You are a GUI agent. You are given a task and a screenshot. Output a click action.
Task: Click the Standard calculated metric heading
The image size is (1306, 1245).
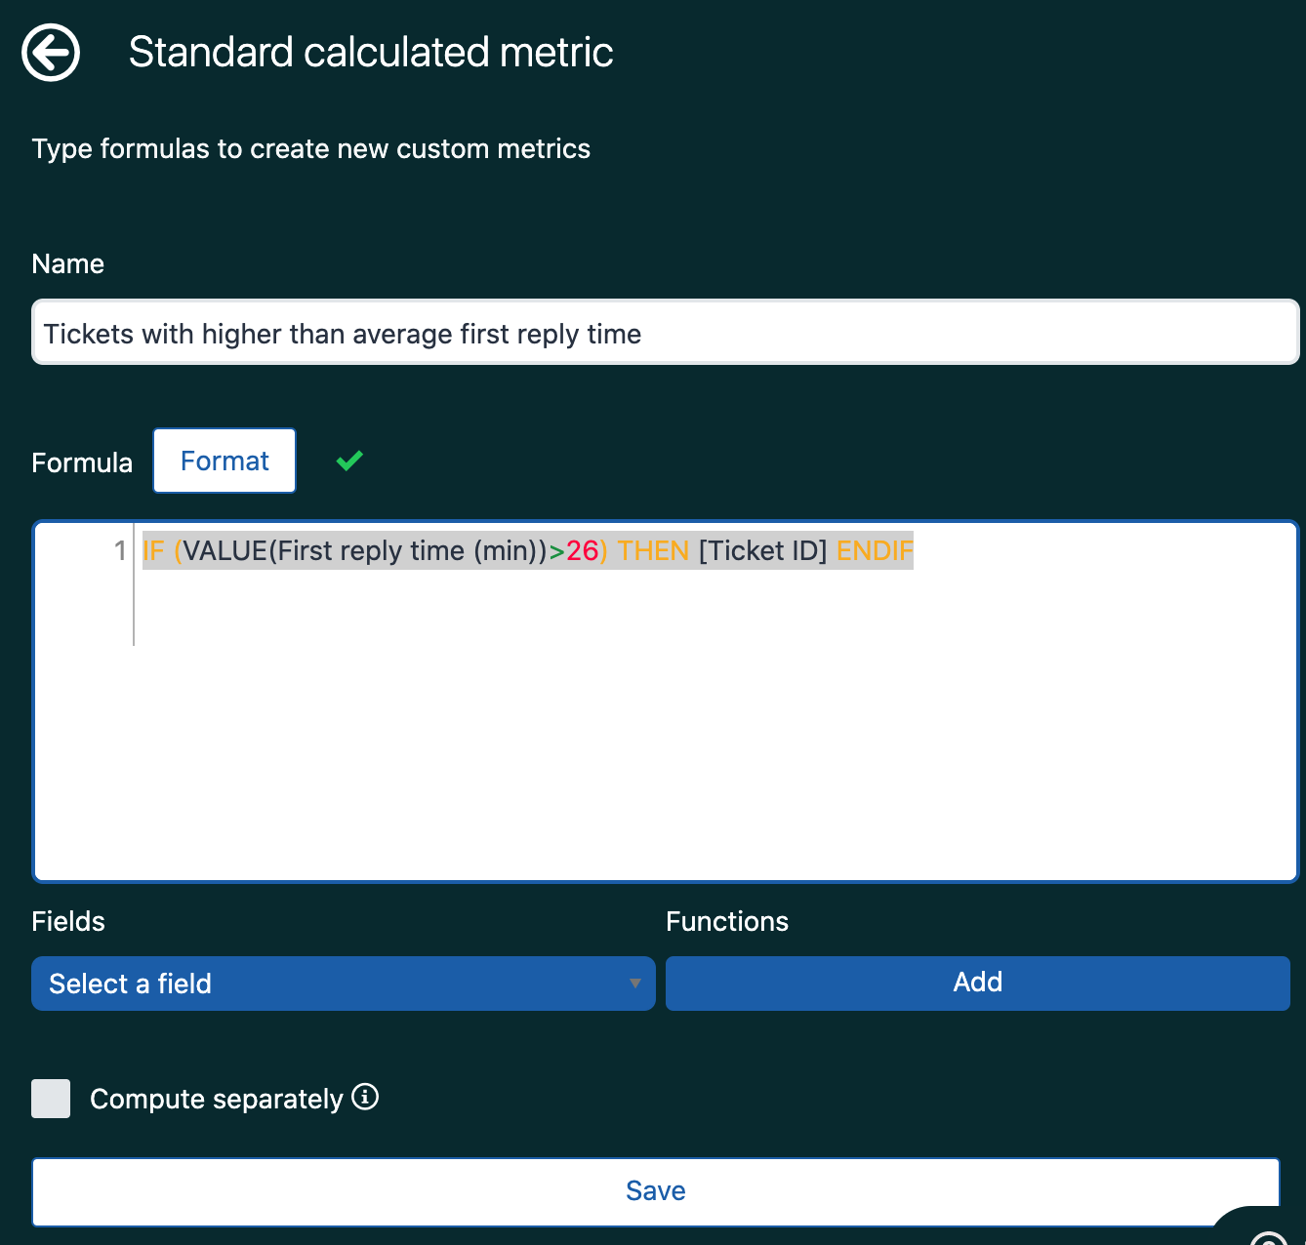coord(371,53)
